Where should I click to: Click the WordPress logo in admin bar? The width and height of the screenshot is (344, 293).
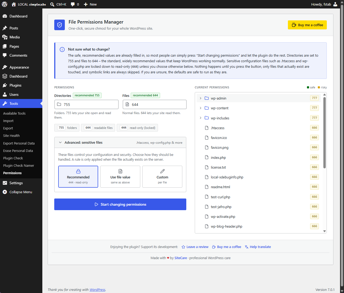[4, 4]
